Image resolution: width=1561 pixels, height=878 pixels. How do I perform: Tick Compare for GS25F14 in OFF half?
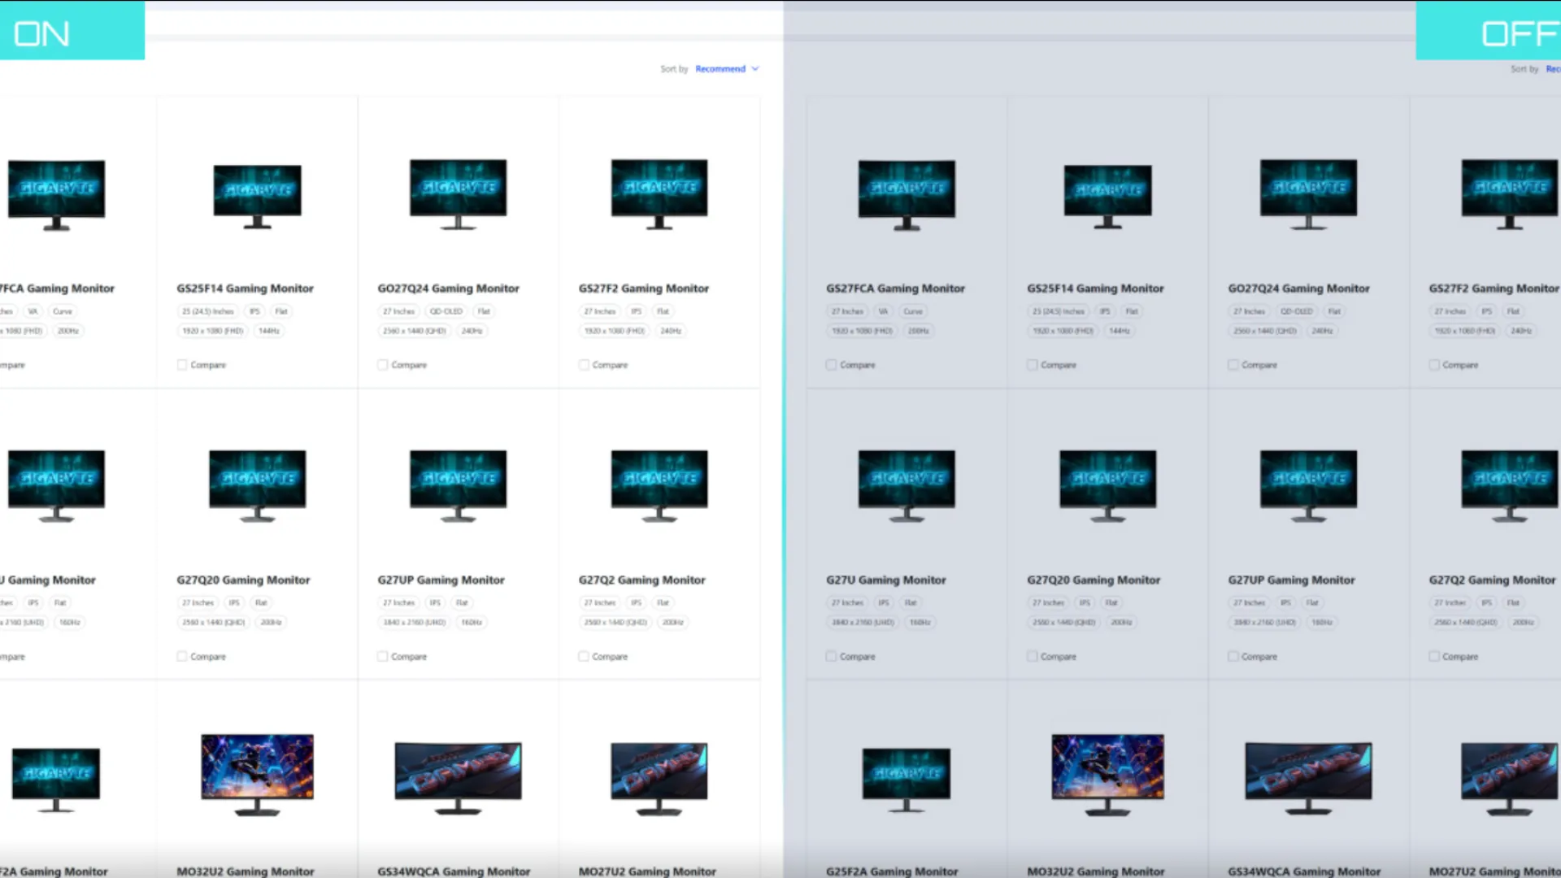(1032, 365)
